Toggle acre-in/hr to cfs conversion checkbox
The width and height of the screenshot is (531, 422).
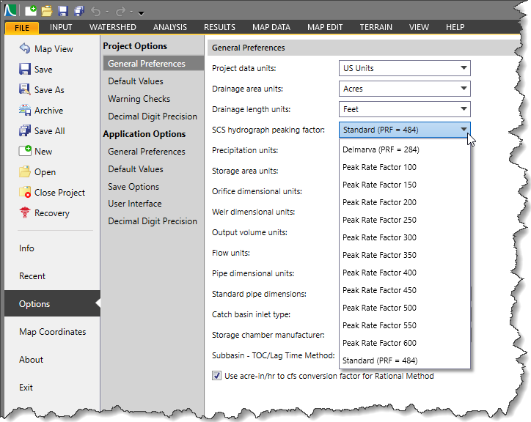point(216,376)
